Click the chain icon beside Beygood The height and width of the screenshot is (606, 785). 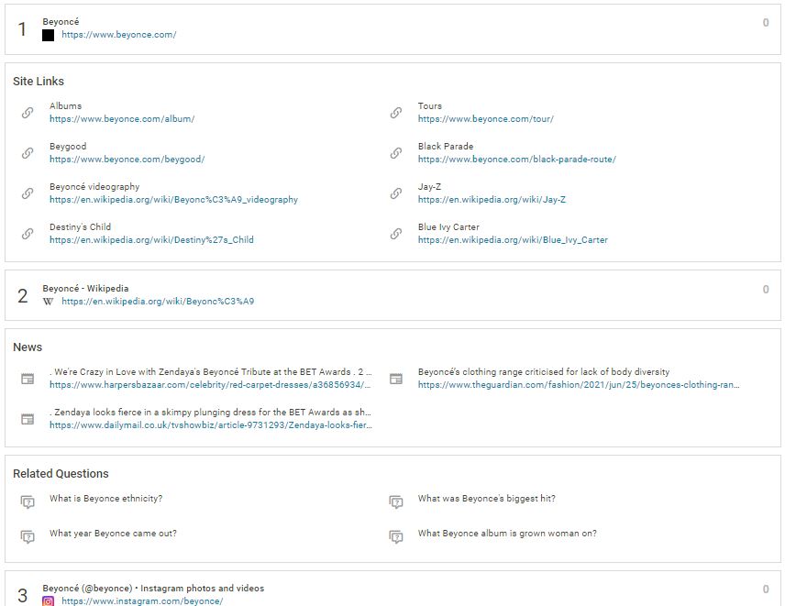click(x=28, y=152)
